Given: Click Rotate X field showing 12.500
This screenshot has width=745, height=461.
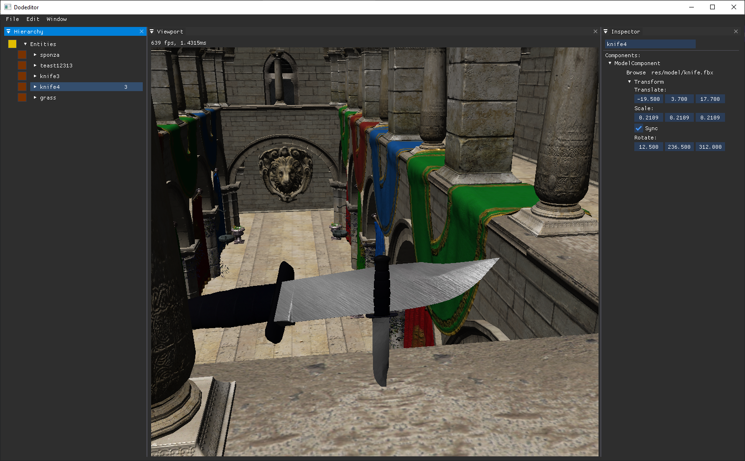Looking at the screenshot, I should [648, 147].
